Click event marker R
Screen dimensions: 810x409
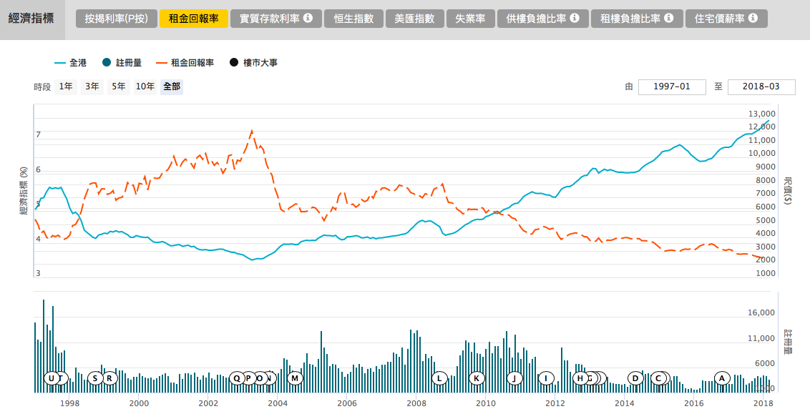[109, 378]
